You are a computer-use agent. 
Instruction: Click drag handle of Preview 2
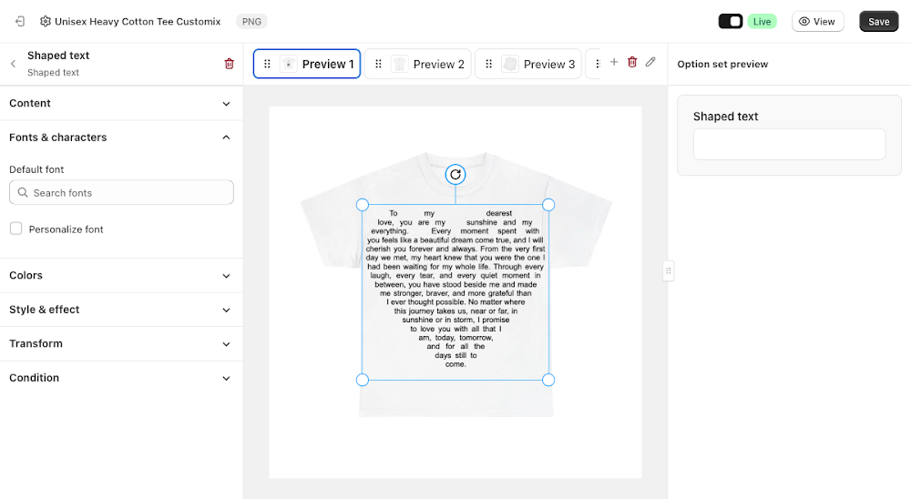click(x=378, y=64)
